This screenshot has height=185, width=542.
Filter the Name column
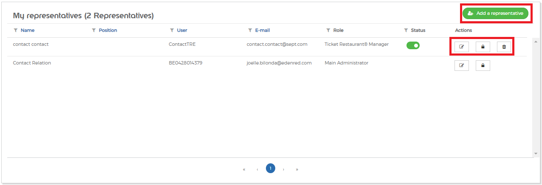pyautogui.click(x=16, y=31)
